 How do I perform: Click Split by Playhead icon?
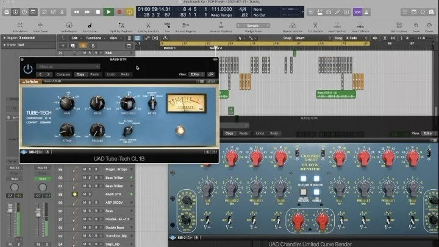coord(121,26)
